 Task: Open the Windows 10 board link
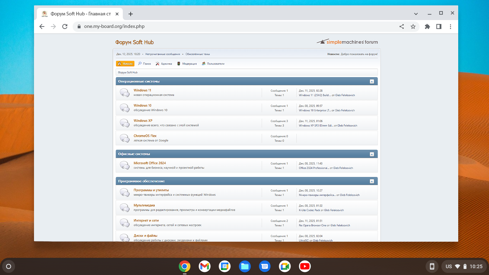[142, 106]
